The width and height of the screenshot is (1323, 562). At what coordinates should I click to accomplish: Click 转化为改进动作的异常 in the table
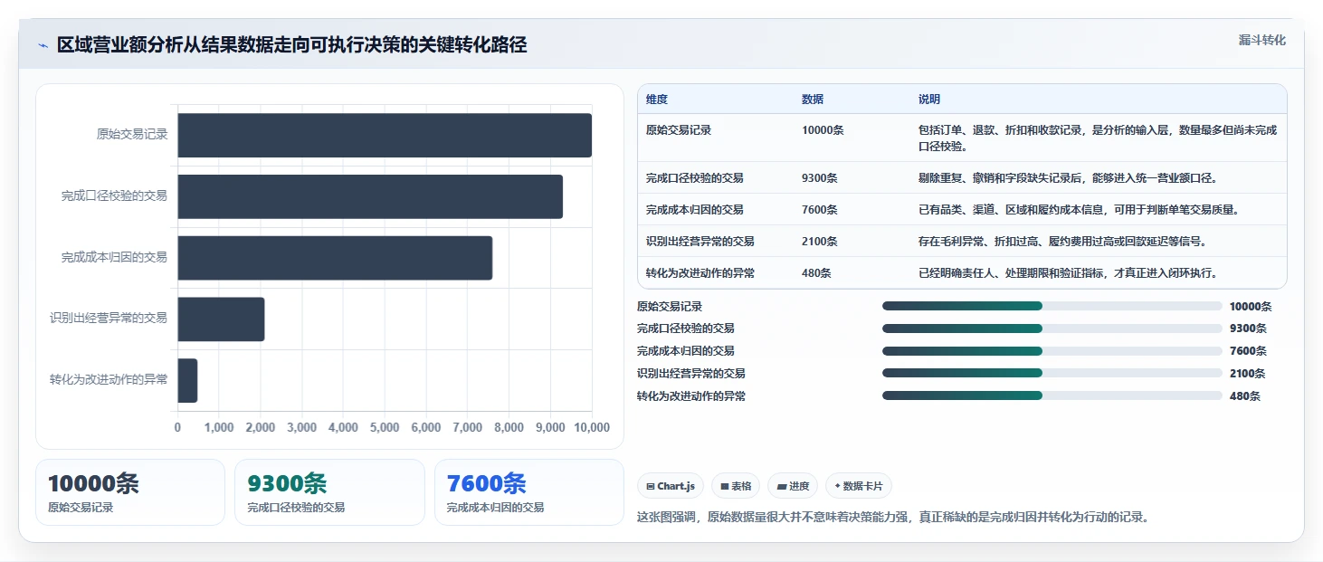coord(700,273)
